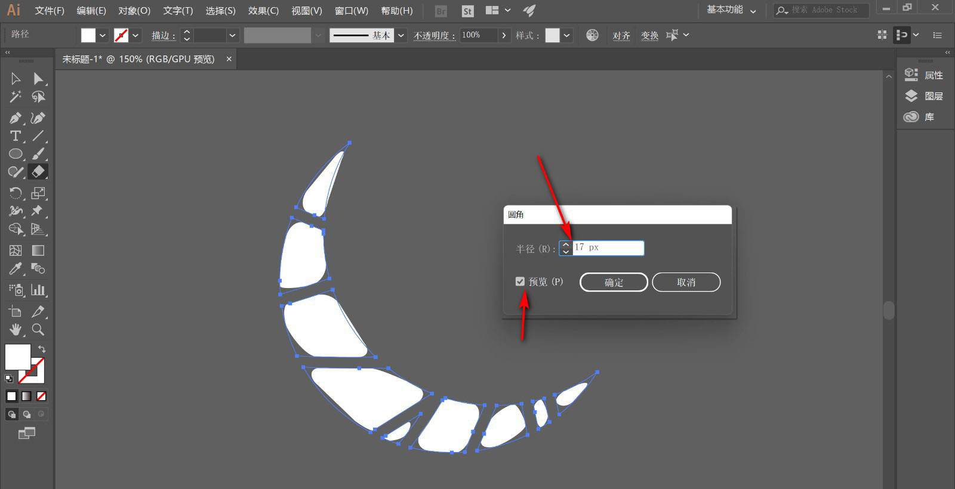955x489 pixels.
Task: Click 确定 to confirm round corners
Action: [614, 282]
